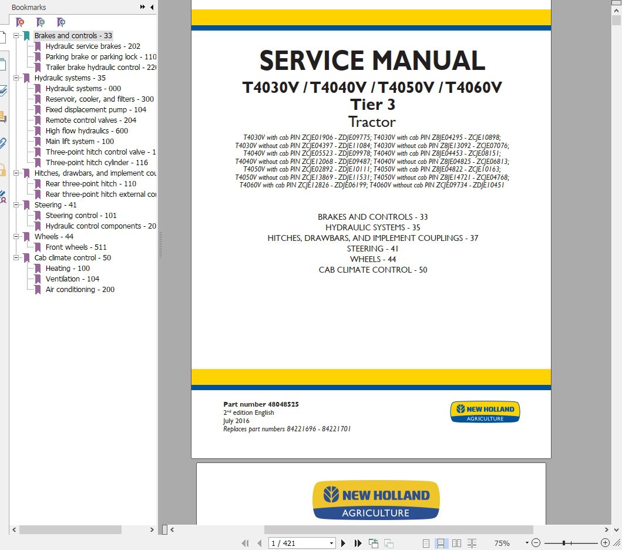Add a new bookmark
The image size is (622, 550).
tap(40, 22)
